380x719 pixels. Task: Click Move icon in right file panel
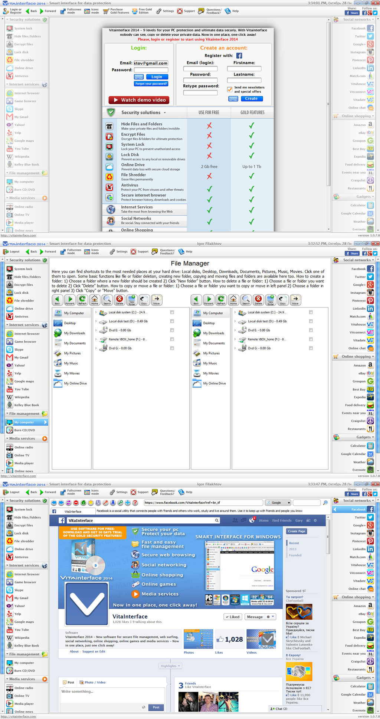[295, 300]
